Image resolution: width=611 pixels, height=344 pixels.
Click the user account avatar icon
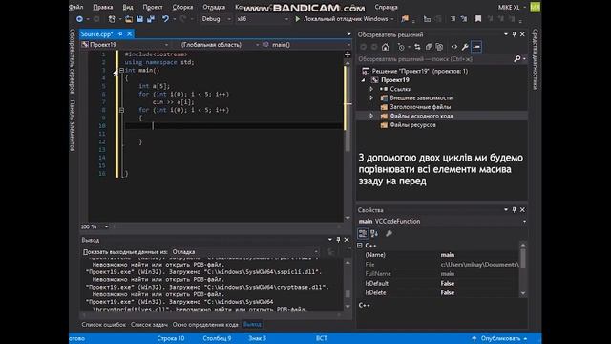coord(536,7)
